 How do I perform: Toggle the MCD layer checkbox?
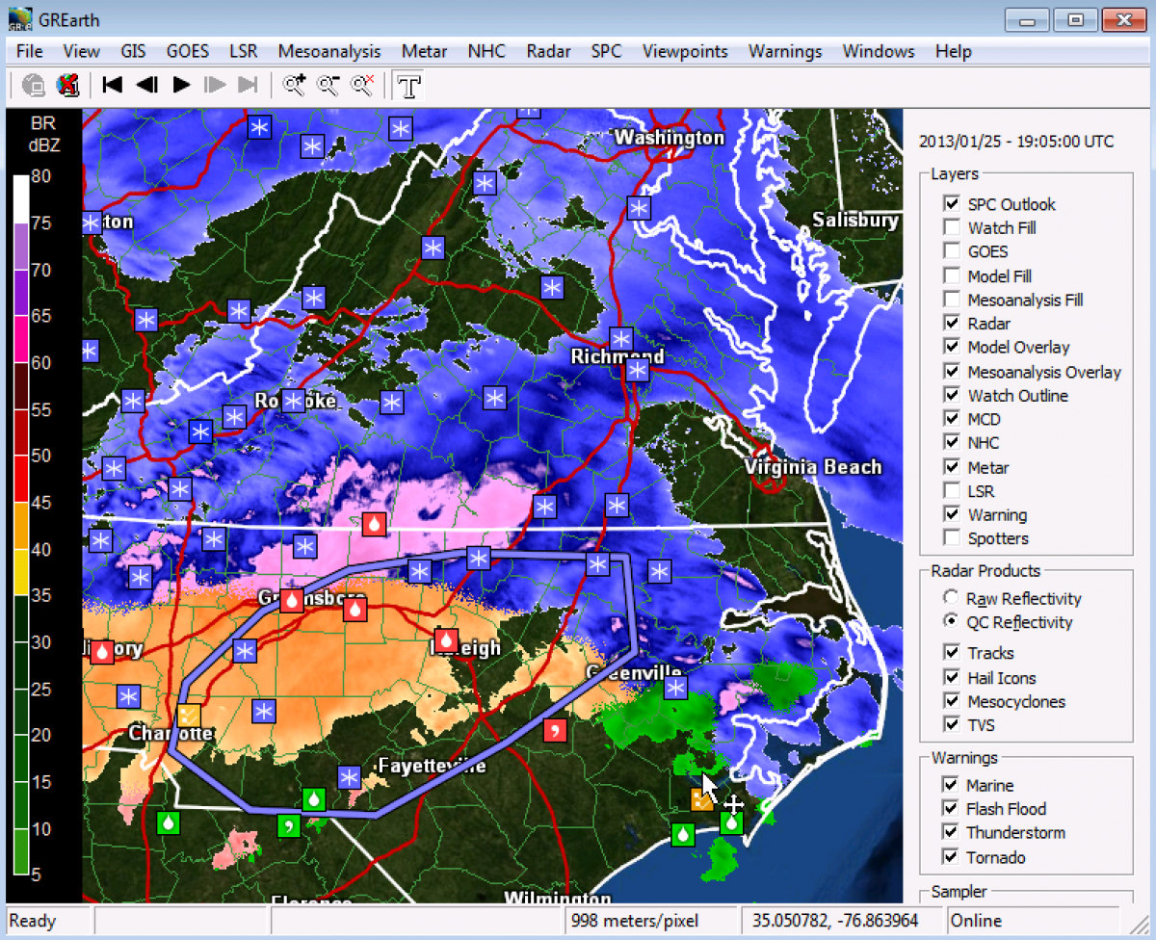point(952,420)
